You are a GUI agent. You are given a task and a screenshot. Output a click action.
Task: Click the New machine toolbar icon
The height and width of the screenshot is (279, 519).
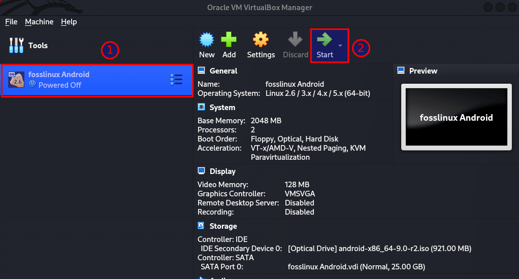click(x=207, y=40)
